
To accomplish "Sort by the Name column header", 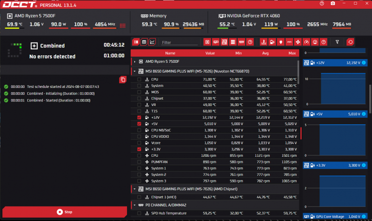I will tap(170, 53).
